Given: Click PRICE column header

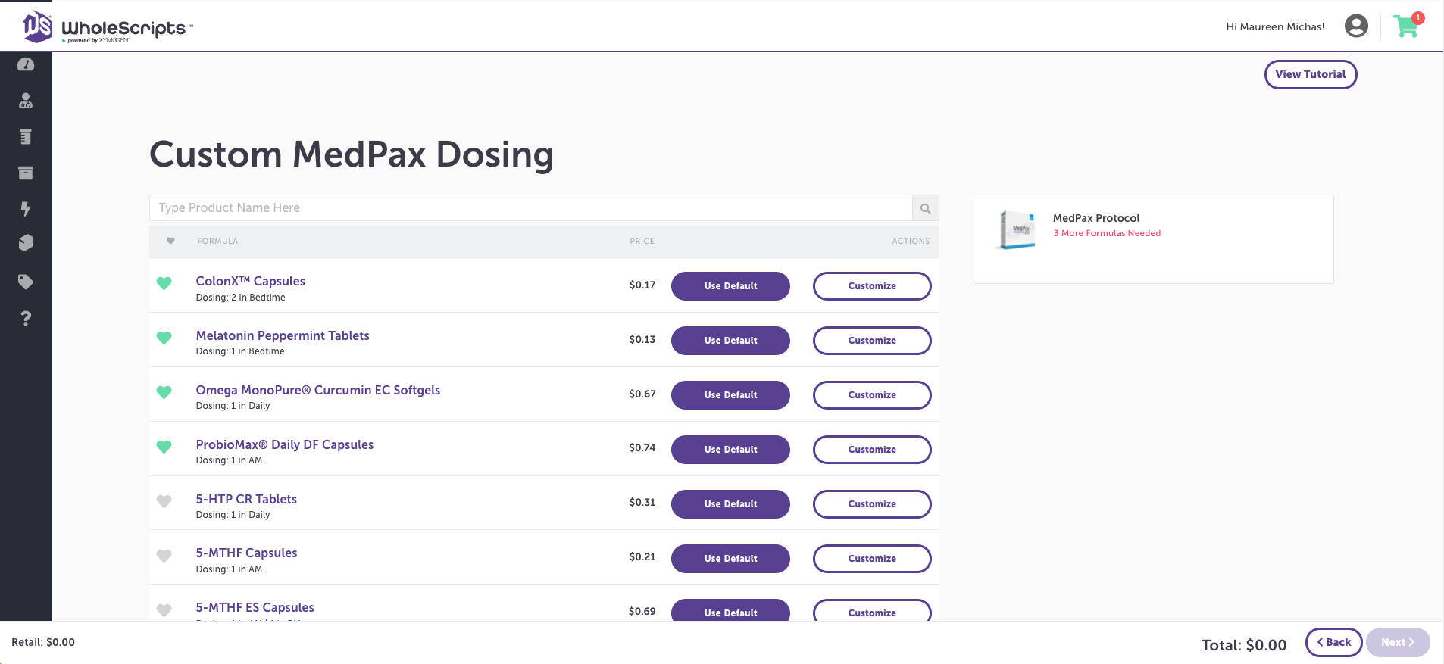Looking at the screenshot, I should pos(642,241).
